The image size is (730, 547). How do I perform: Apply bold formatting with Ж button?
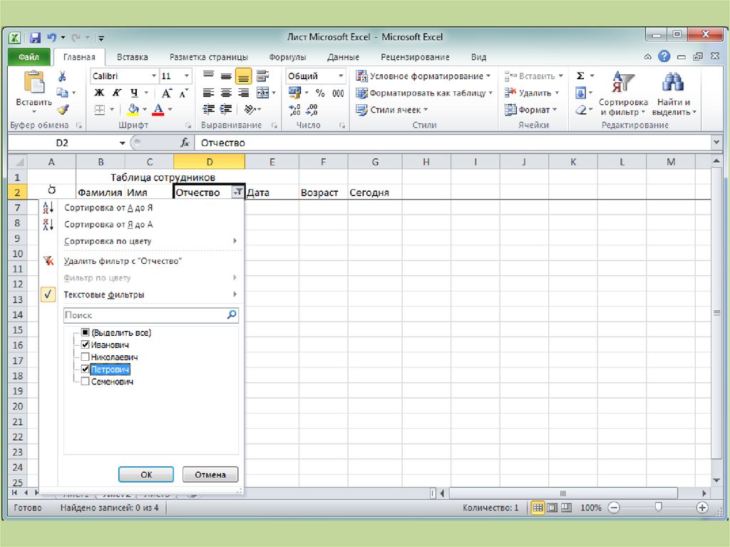tap(99, 93)
